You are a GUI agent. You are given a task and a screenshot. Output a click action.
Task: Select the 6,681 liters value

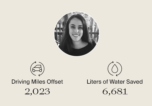115,91
